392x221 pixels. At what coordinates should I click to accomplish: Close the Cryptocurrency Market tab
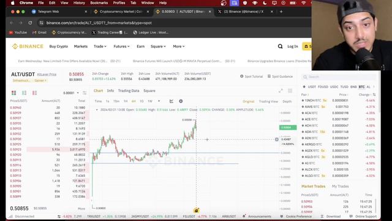148,12
